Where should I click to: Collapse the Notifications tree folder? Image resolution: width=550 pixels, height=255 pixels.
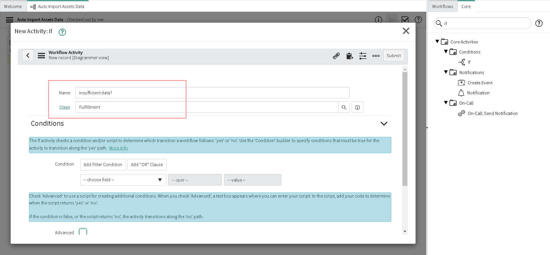446,72
